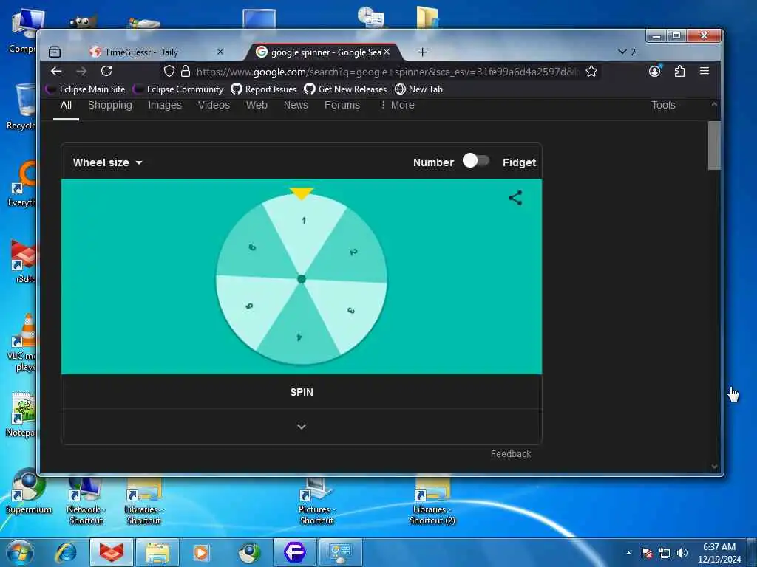757x567 pixels.
Task: Open the Windows Start button
Action: point(20,552)
